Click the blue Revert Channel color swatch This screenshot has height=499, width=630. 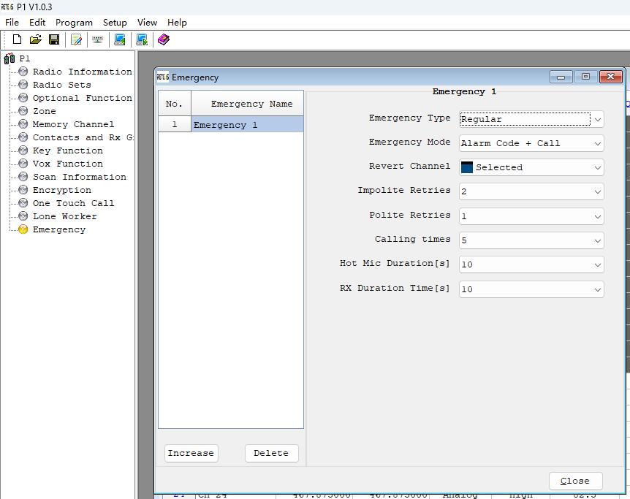click(466, 167)
